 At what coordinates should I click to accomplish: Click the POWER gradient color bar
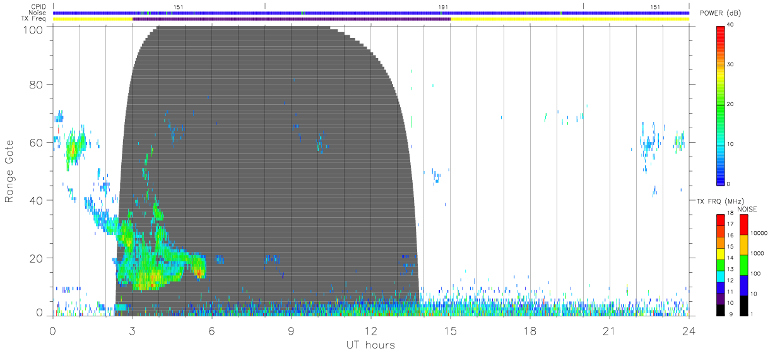click(x=721, y=105)
